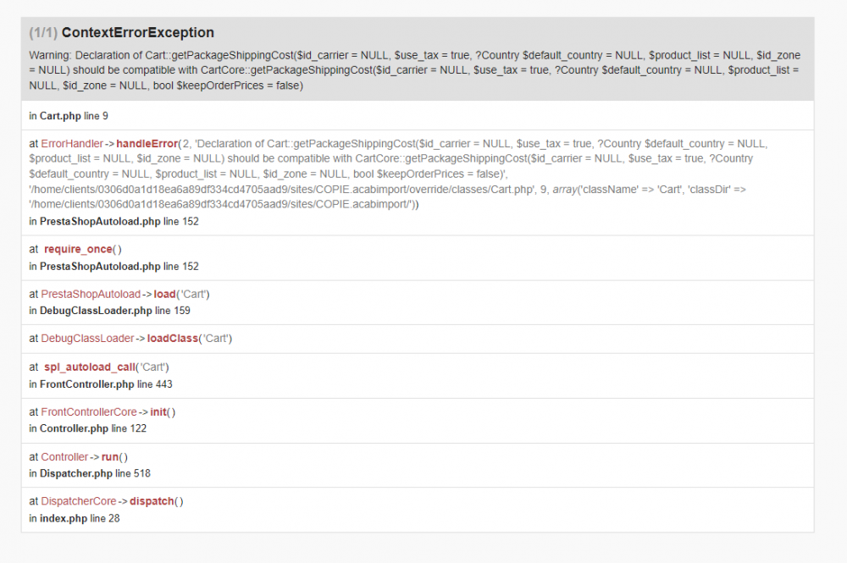Click the handleError method name

pos(147,144)
